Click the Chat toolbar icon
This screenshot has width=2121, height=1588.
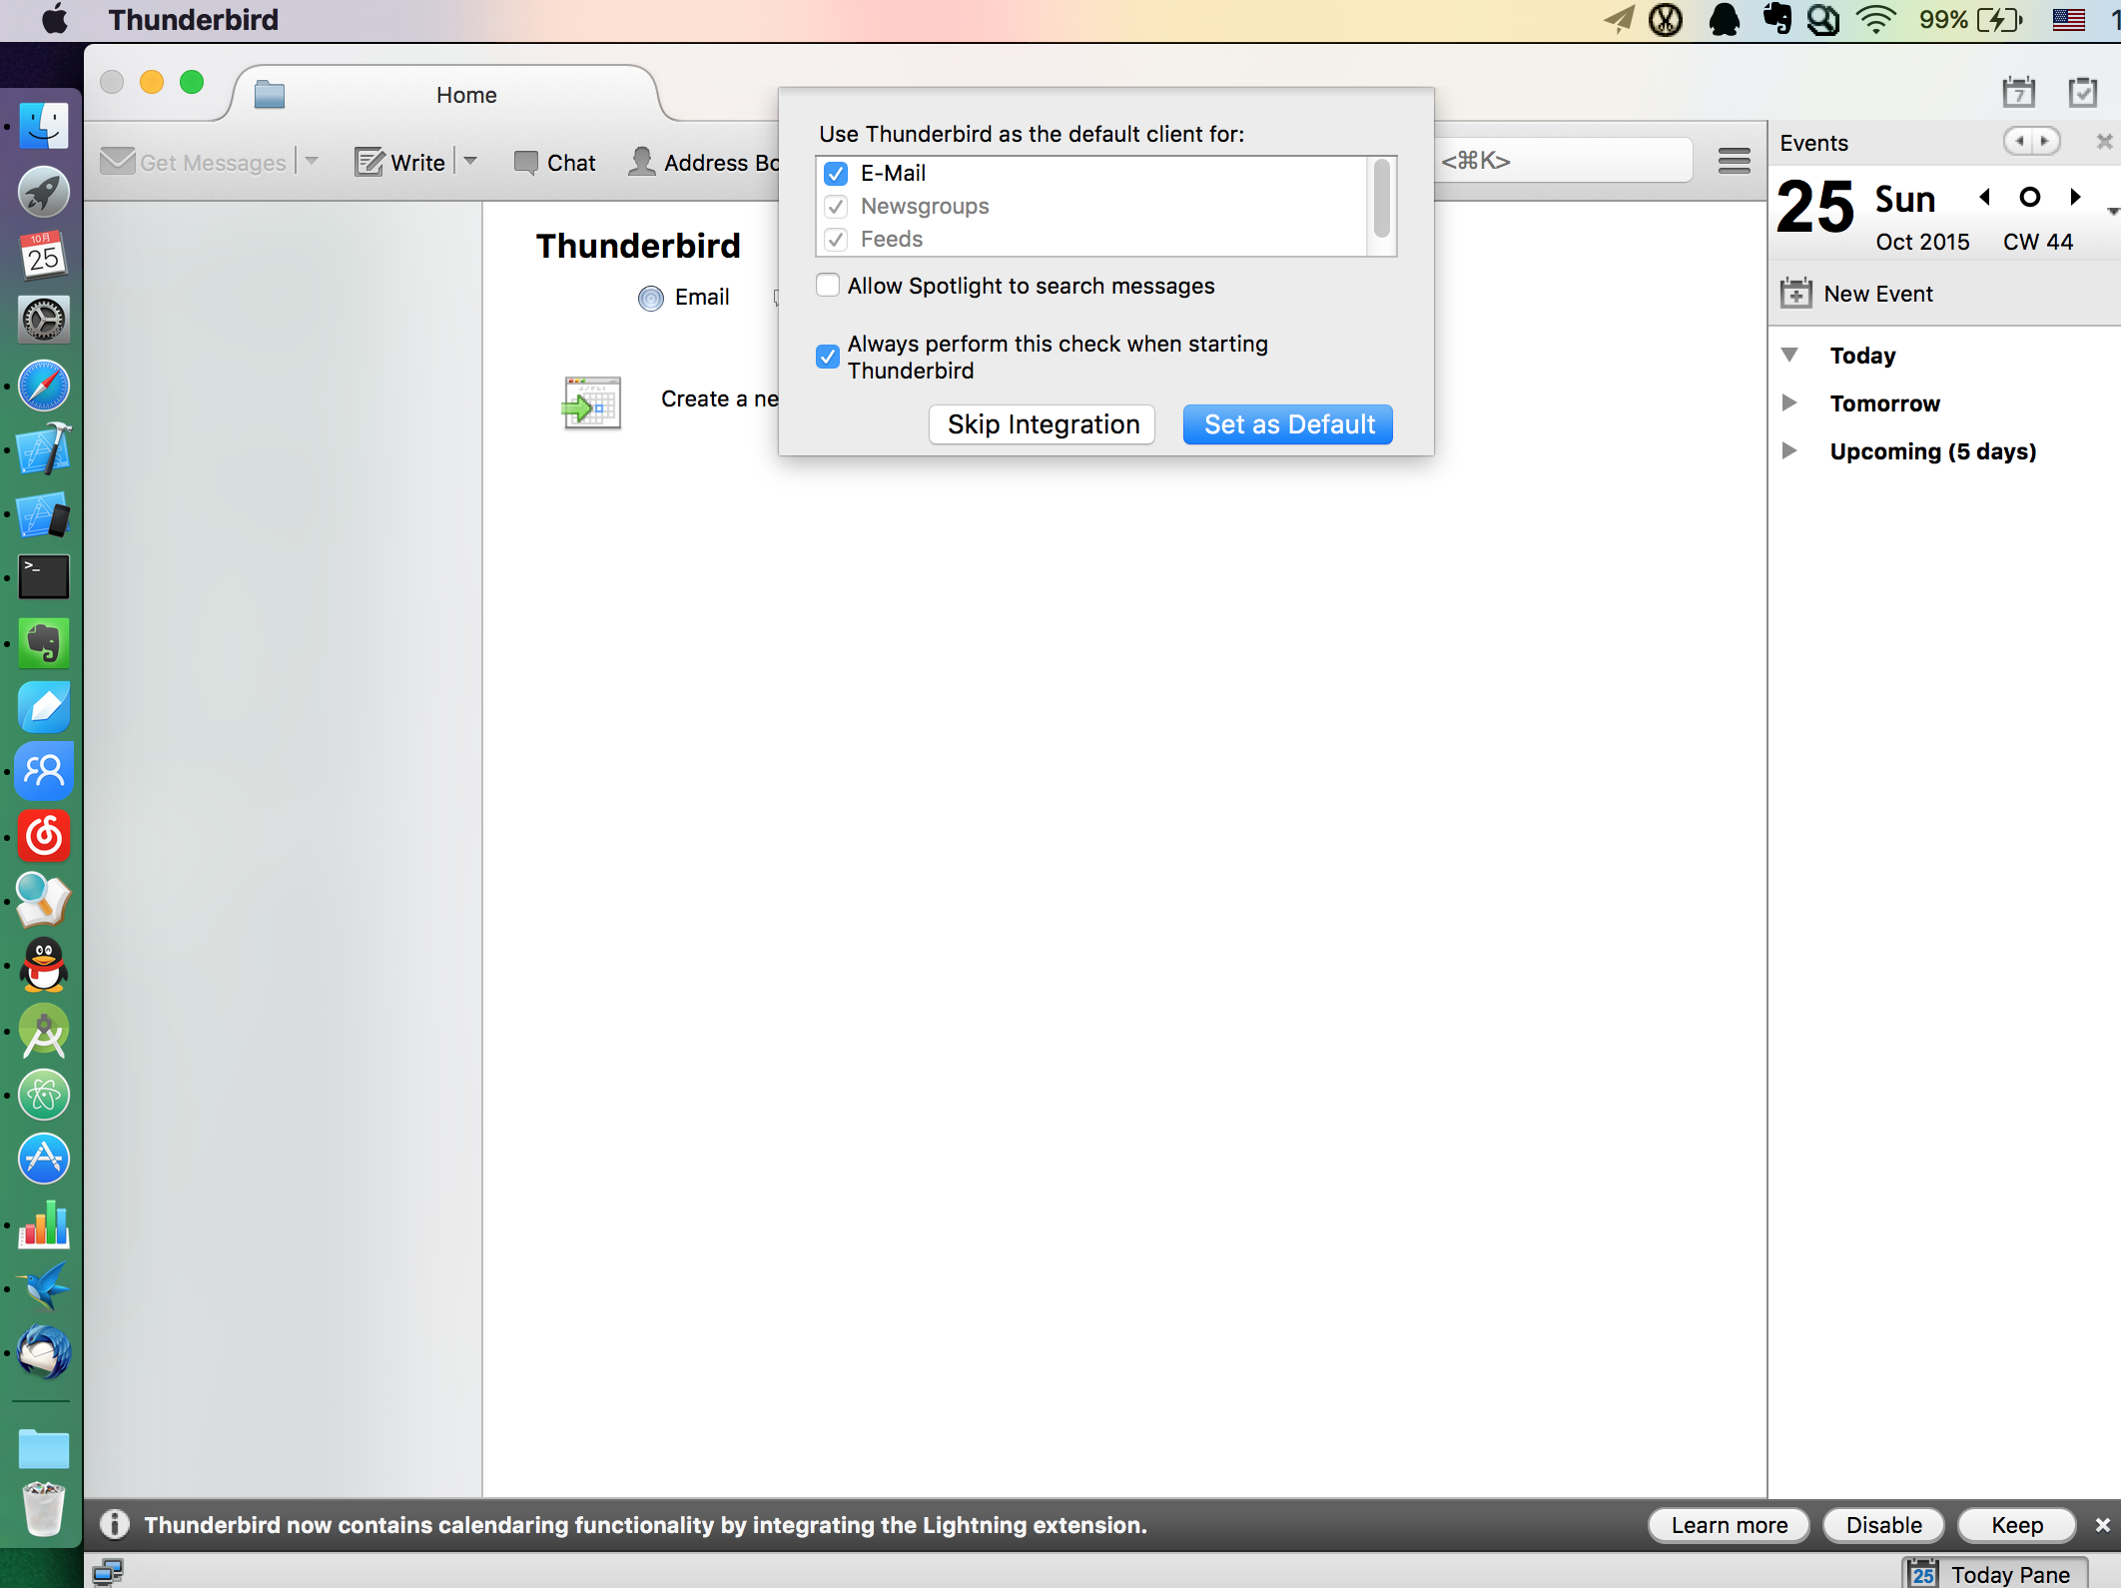[x=525, y=163]
